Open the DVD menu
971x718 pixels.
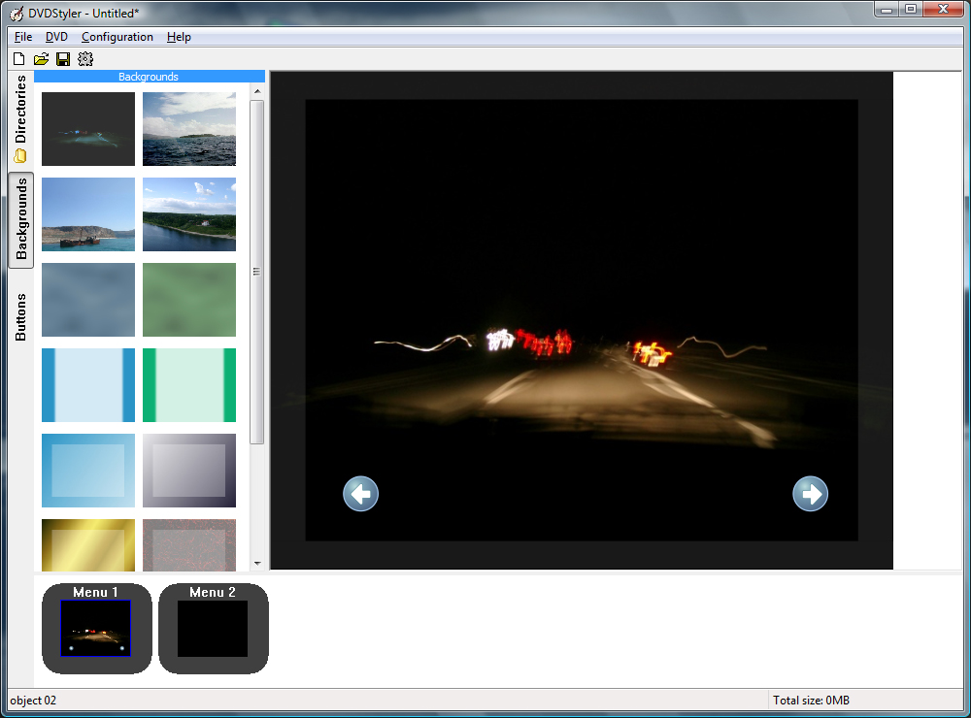tap(57, 37)
